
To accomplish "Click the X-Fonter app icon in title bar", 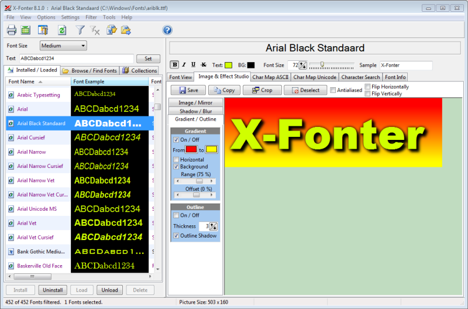I will pyautogui.click(x=8, y=8).
